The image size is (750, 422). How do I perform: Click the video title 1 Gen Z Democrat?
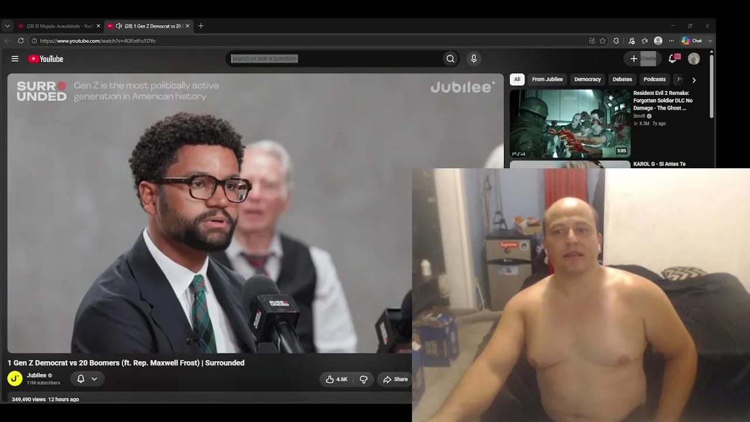126,363
